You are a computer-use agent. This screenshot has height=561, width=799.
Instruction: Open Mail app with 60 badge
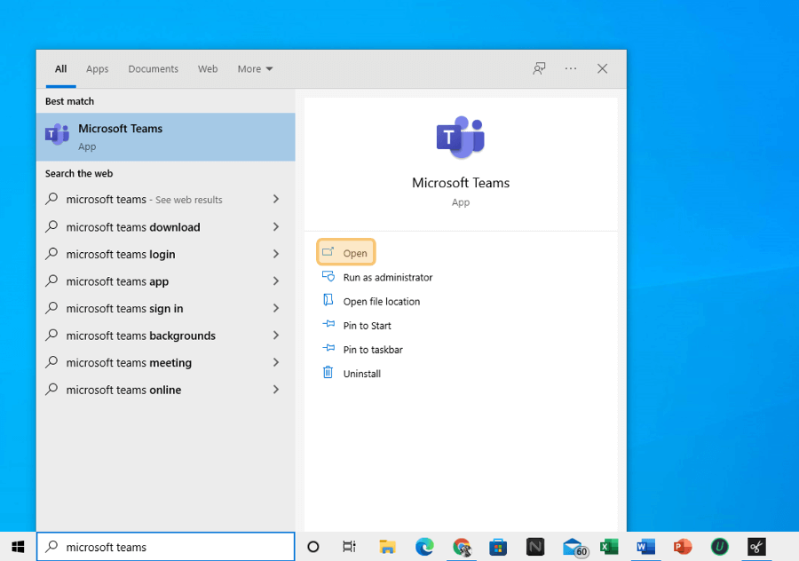pyautogui.click(x=574, y=548)
